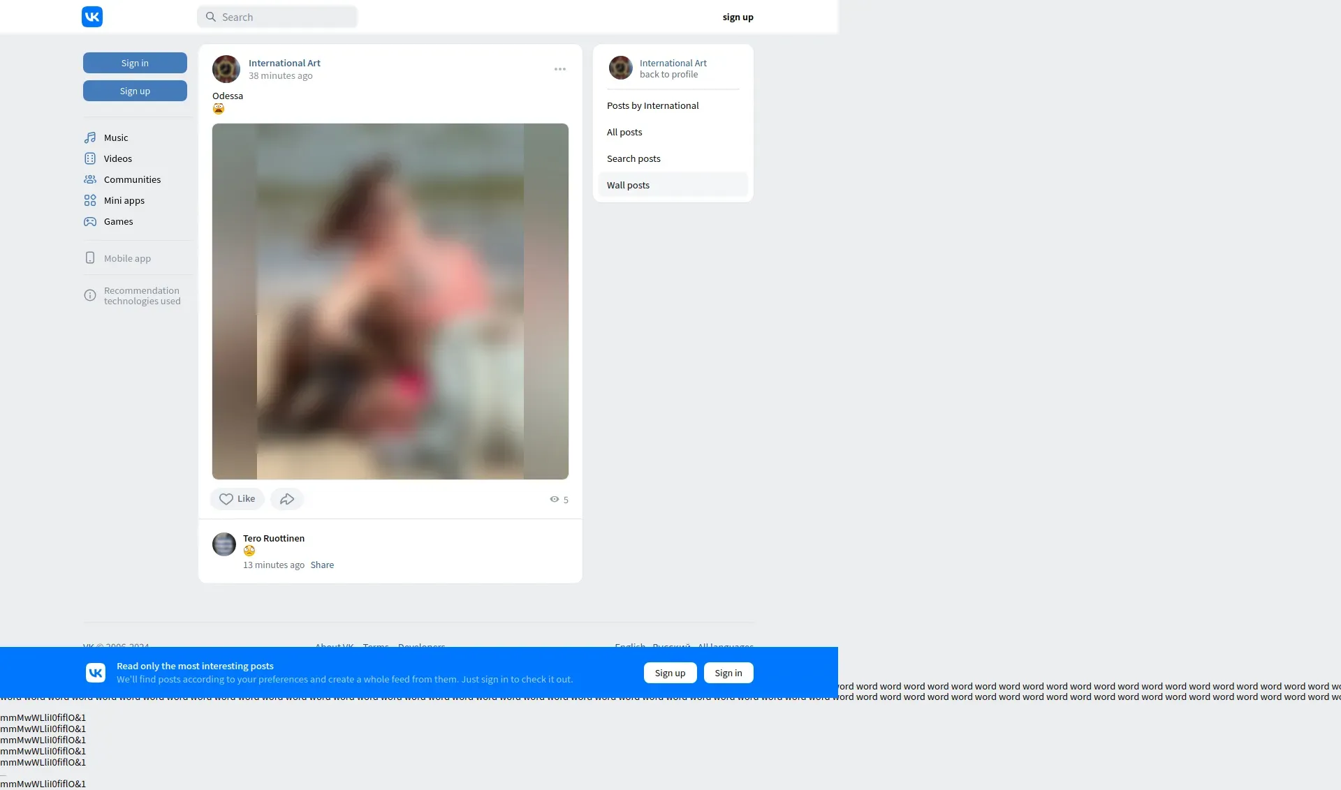1341x790 pixels.
Task: Select Posts by International filter
Action: point(652,105)
